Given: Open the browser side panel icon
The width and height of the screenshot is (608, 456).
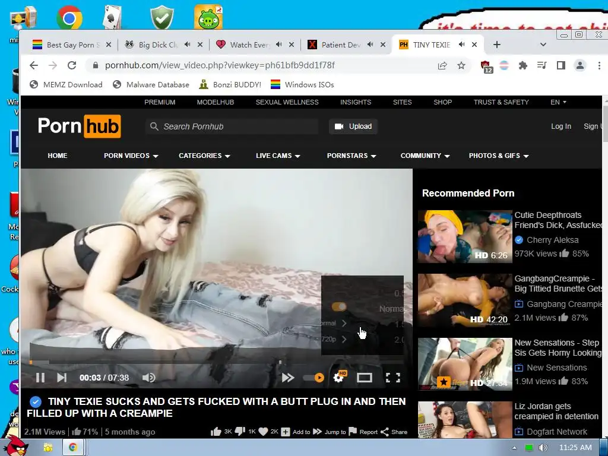Looking at the screenshot, I should (x=560, y=65).
